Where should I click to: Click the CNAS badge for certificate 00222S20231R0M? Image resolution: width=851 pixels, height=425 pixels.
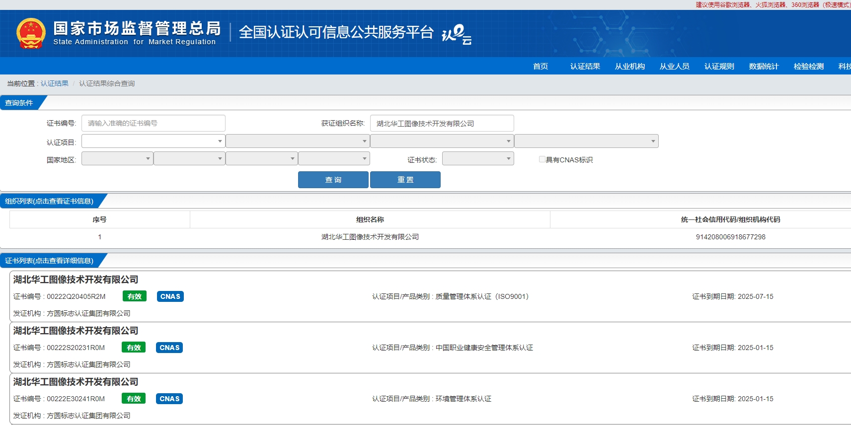[x=169, y=348]
